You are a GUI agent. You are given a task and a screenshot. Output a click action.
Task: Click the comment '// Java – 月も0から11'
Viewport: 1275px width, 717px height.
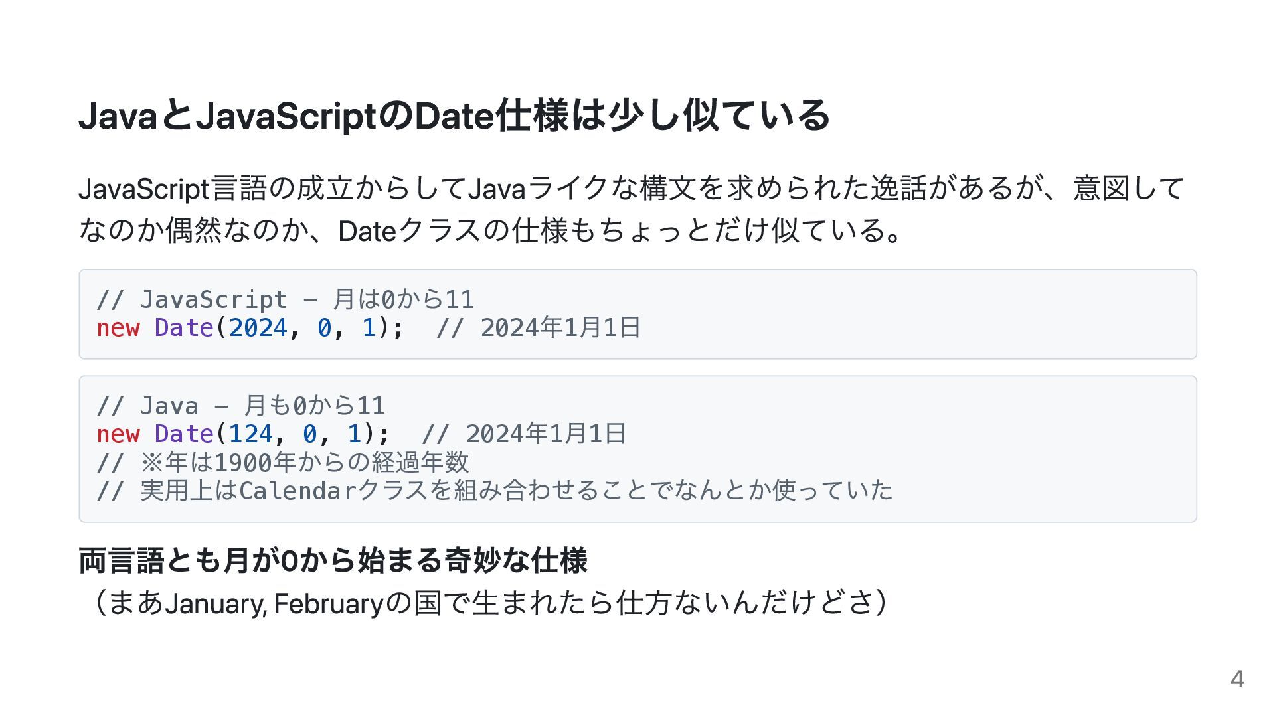coord(241,406)
